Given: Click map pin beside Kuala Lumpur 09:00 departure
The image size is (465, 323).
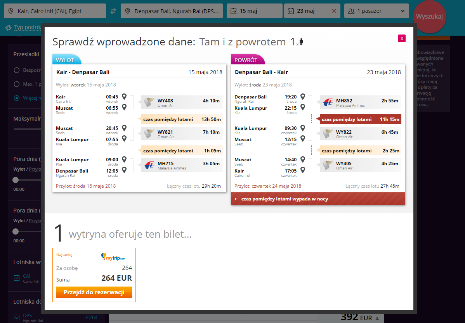Looking at the screenshot, I should point(124,159).
